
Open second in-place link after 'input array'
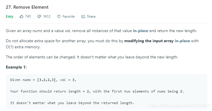pyautogui.click(x=182, y=41)
